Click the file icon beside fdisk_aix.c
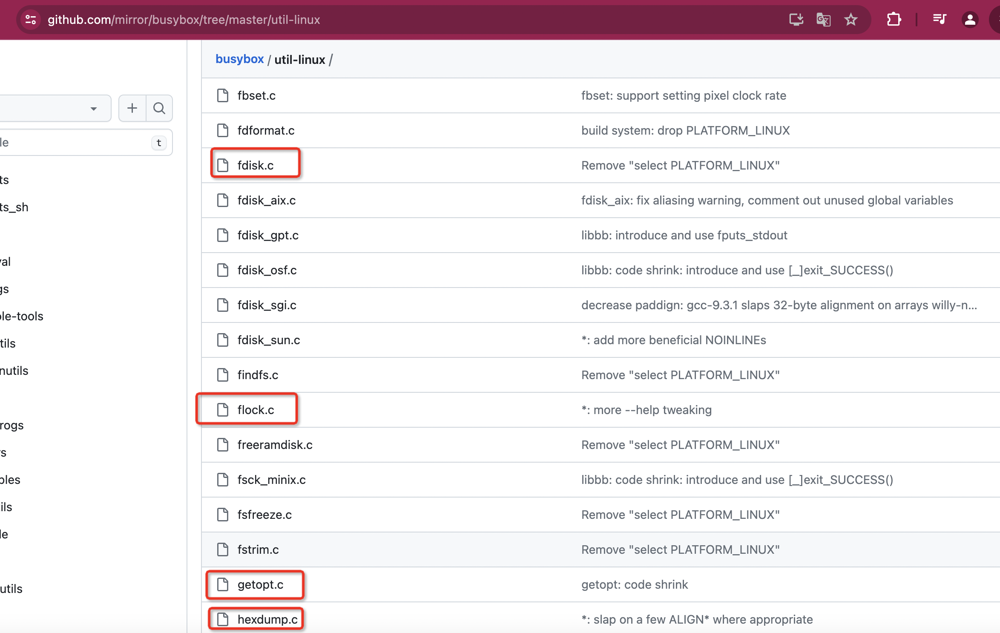 coord(223,200)
